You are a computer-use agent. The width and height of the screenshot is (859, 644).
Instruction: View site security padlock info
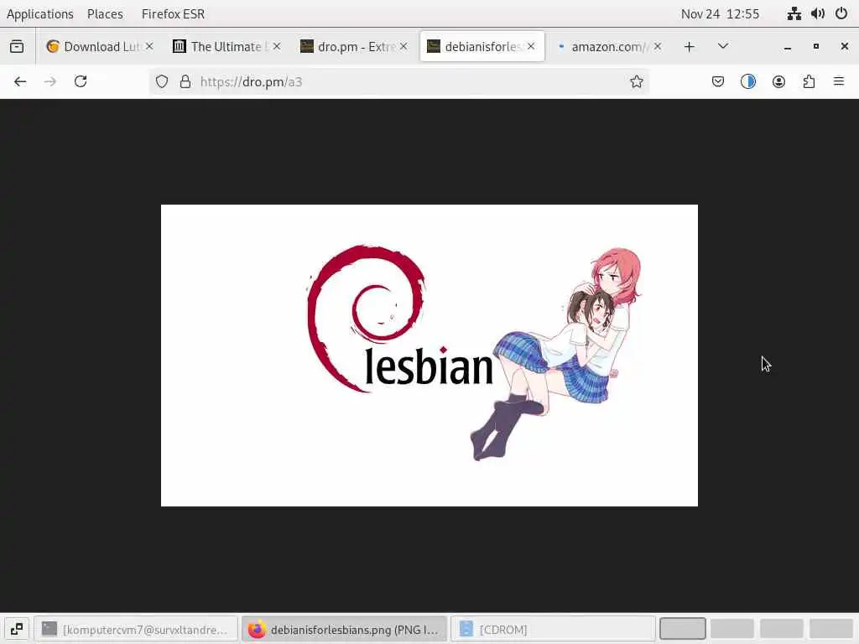[185, 81]
